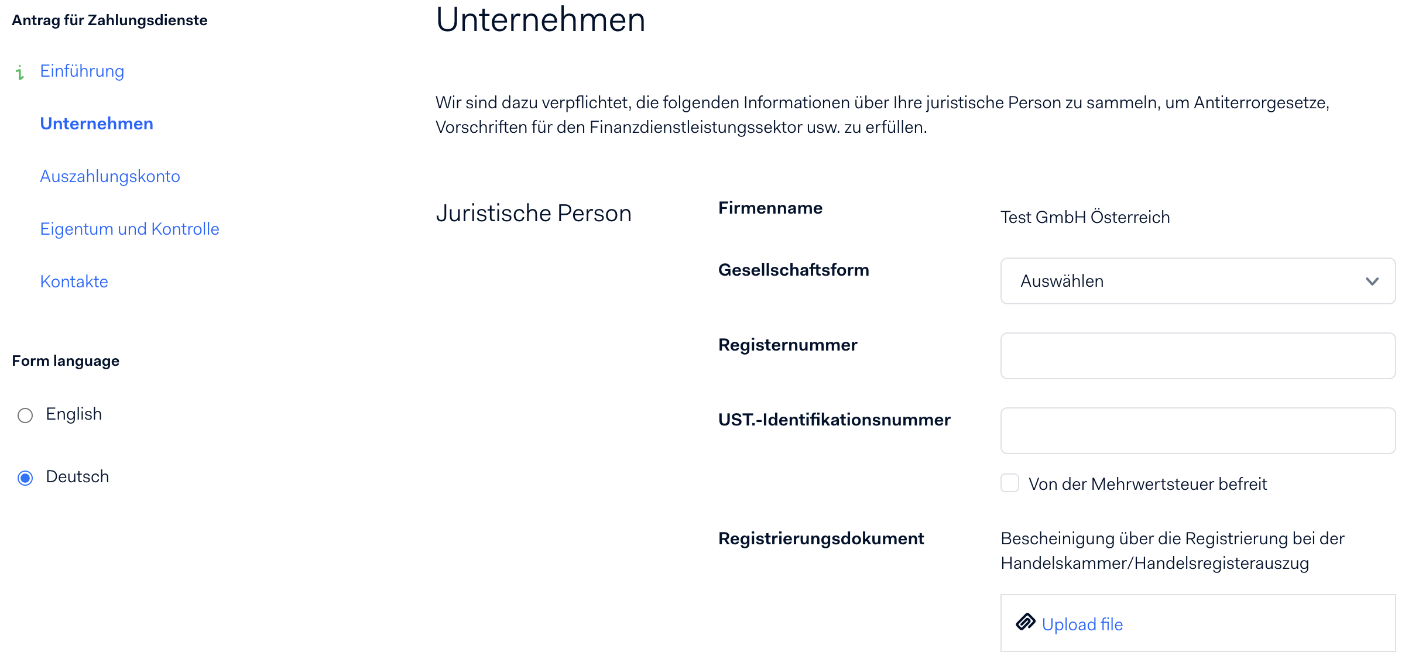Click the Deutsch language label

tap(77, 476)
